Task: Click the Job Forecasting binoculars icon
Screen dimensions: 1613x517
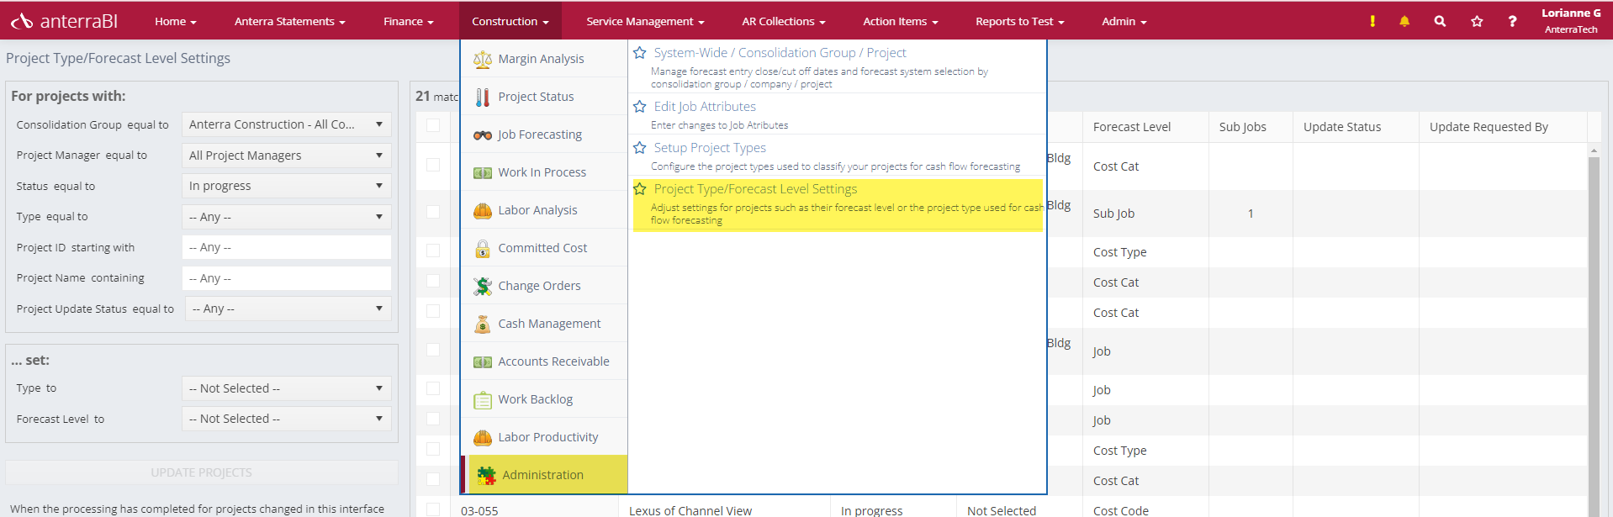Action: 483,135
